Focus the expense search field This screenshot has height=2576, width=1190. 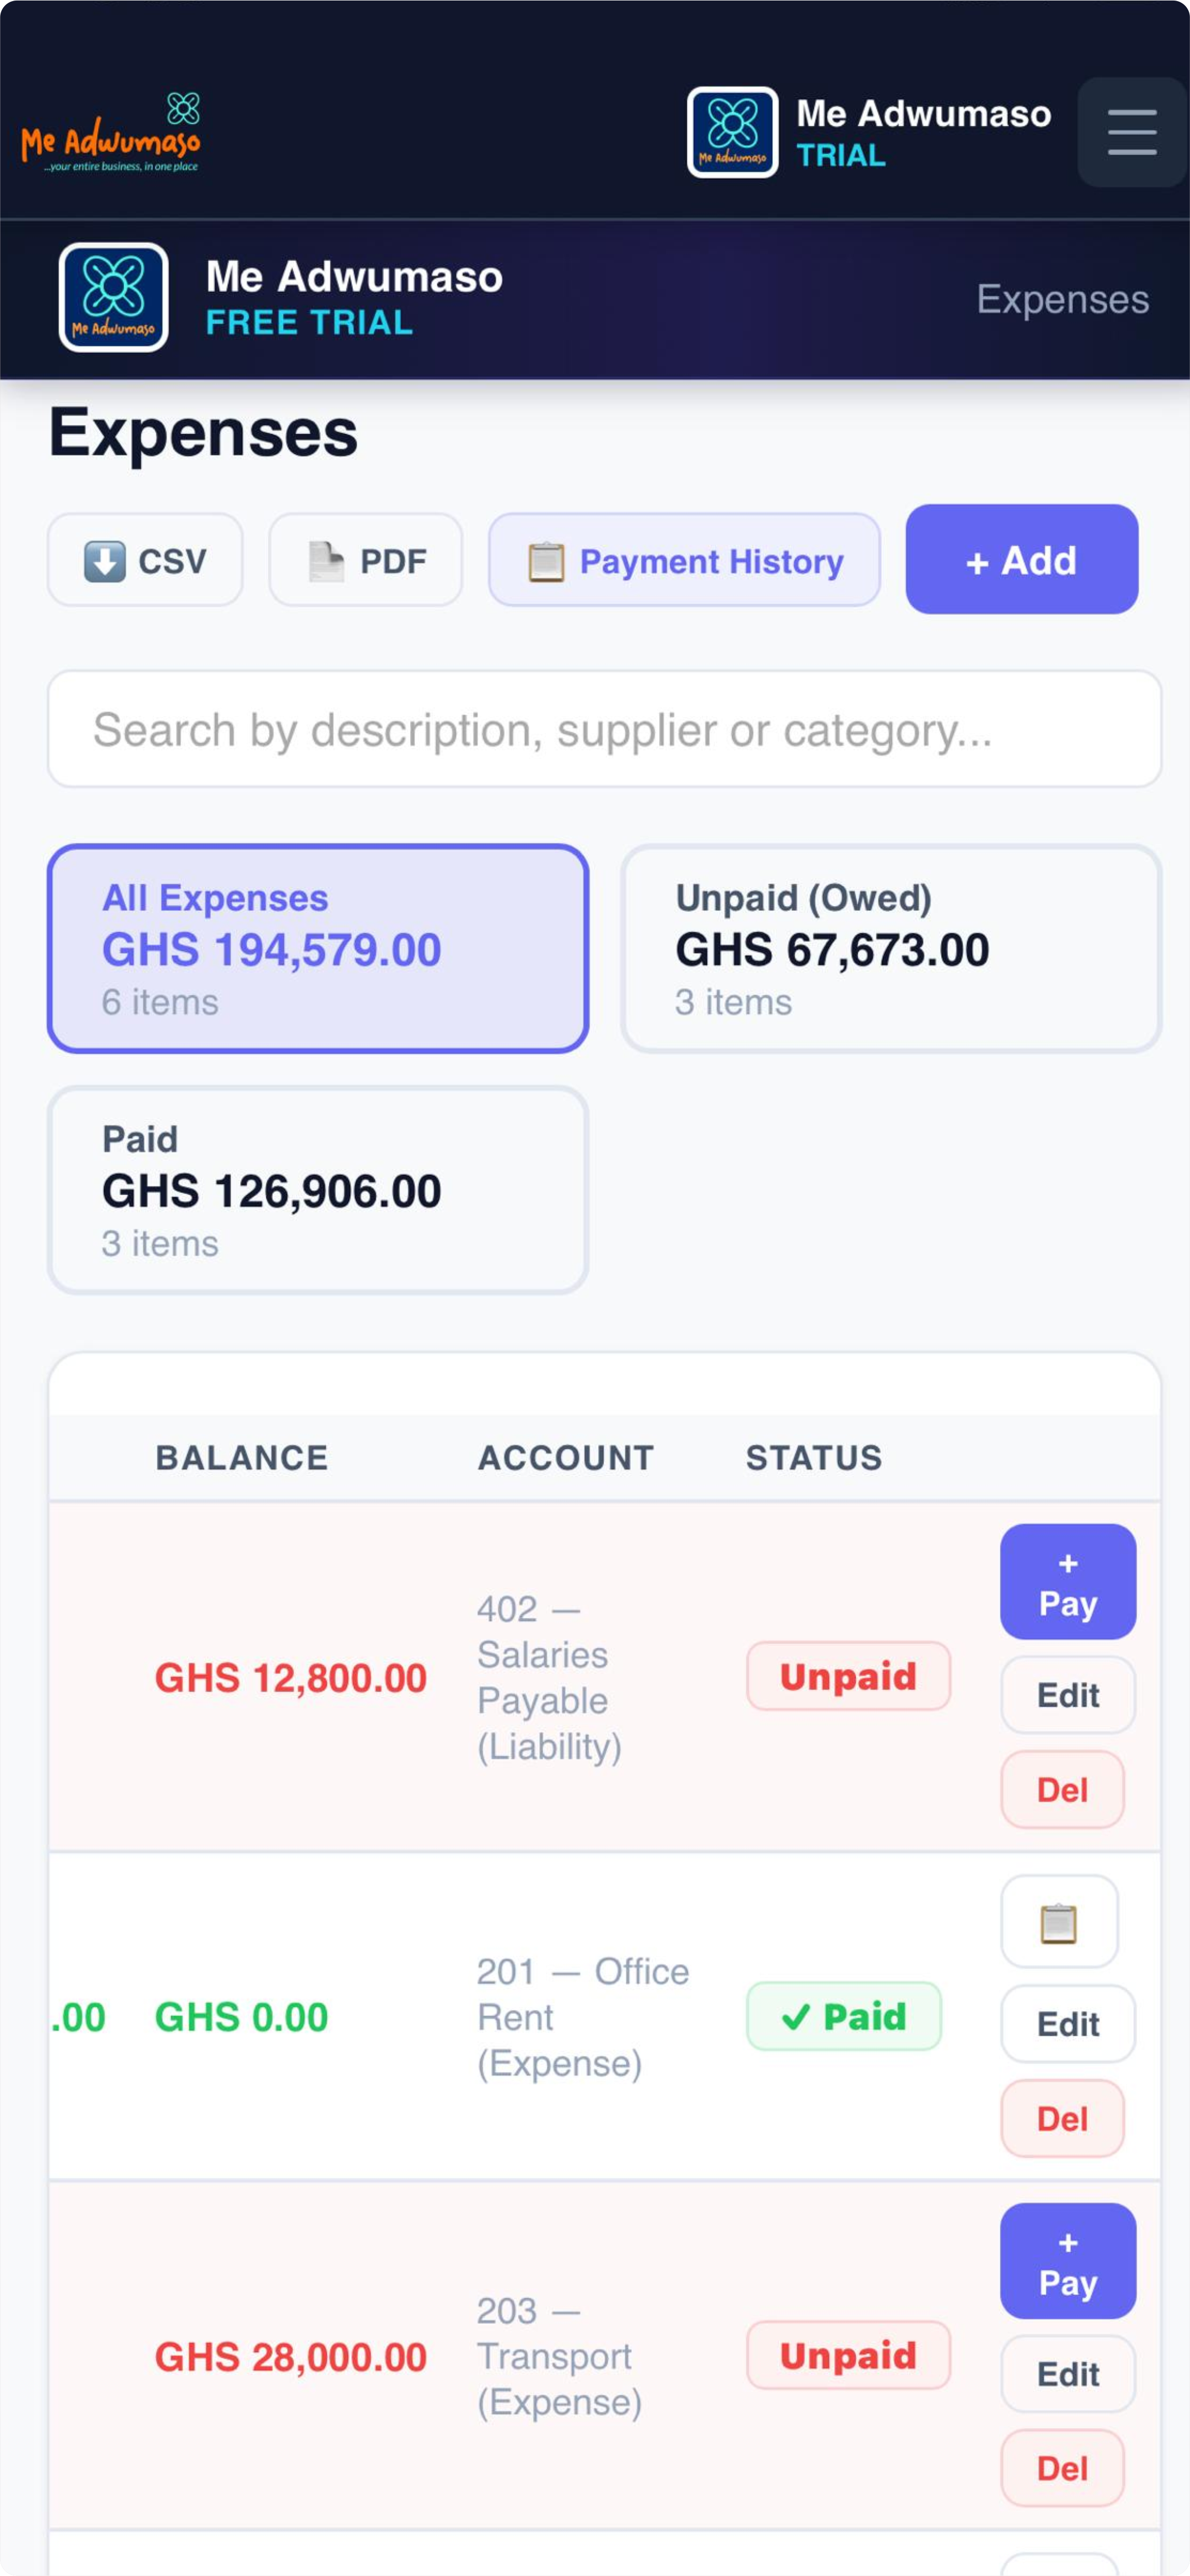coord(604,729)
